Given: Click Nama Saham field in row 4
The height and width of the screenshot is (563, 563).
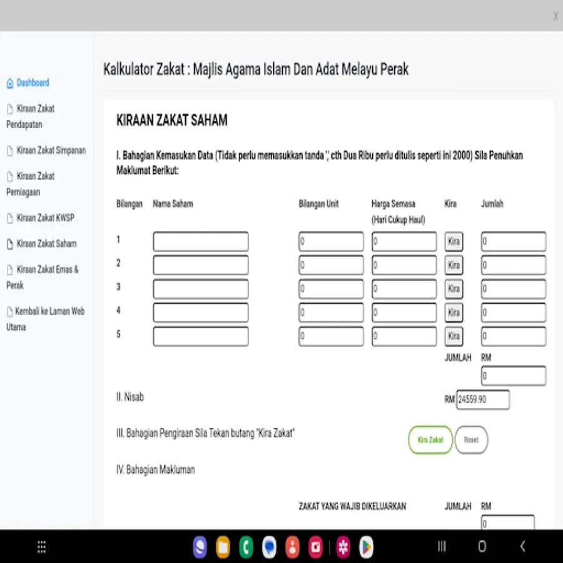Looking at the screenshot, I should point(201,312).
